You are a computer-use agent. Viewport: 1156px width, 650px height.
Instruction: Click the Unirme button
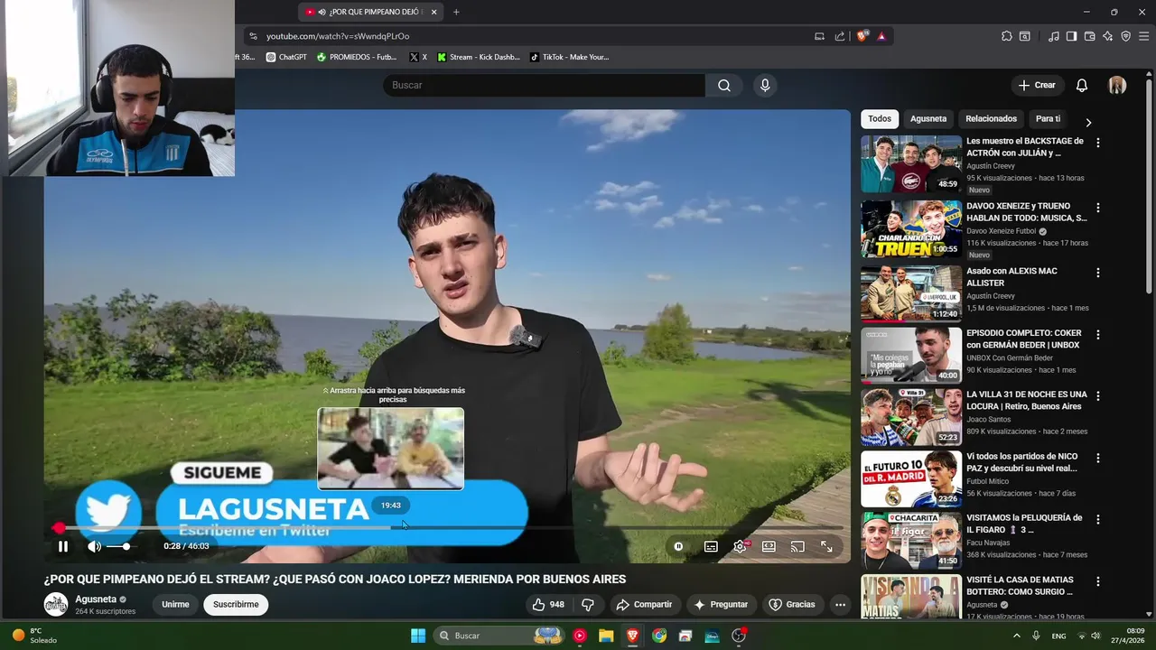pyautogui.click(x=175, y=605)
